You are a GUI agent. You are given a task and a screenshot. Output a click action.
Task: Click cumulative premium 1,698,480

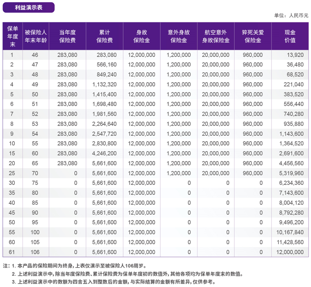coord(105,104)
